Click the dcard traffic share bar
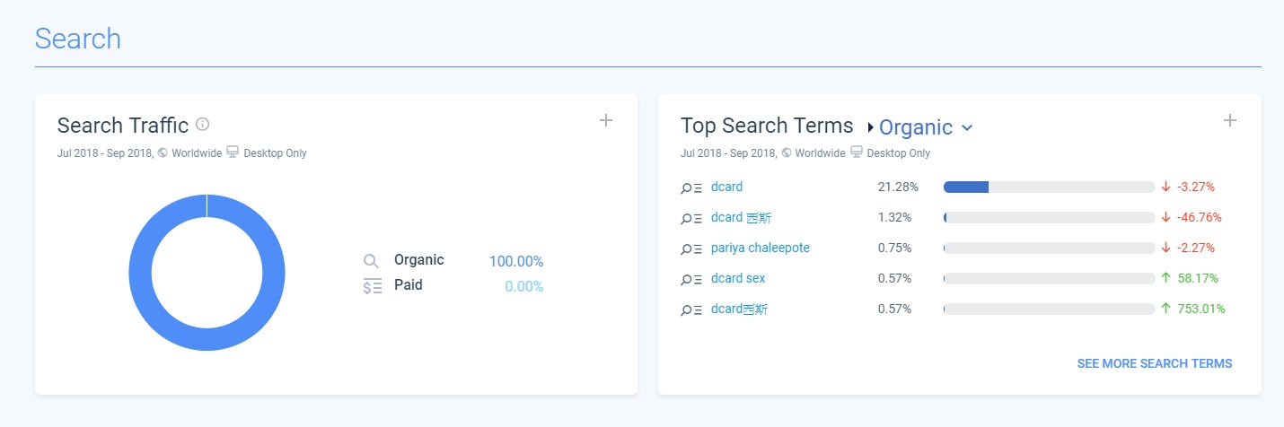Image resolution: width=1284 pixels, height=427 pixels. tap(1049, 187)
